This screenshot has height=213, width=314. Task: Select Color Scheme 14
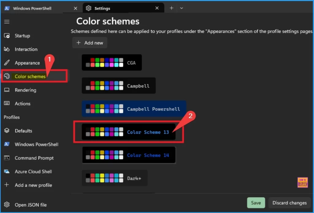tap(129, 155)
